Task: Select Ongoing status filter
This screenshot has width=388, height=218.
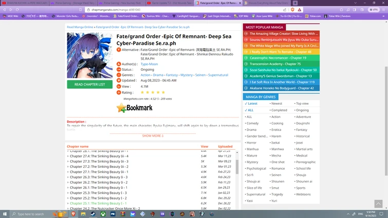Action: (301, 110)
